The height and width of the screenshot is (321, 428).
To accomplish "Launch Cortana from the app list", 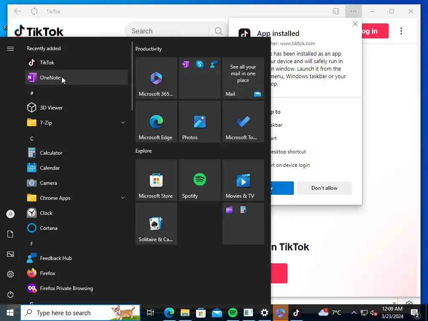I will 76,228.
